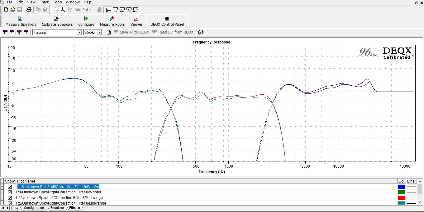Open a file with the folder icon
Image resolution: width=424 pixels, height=212 pixels.
point(13,10)
